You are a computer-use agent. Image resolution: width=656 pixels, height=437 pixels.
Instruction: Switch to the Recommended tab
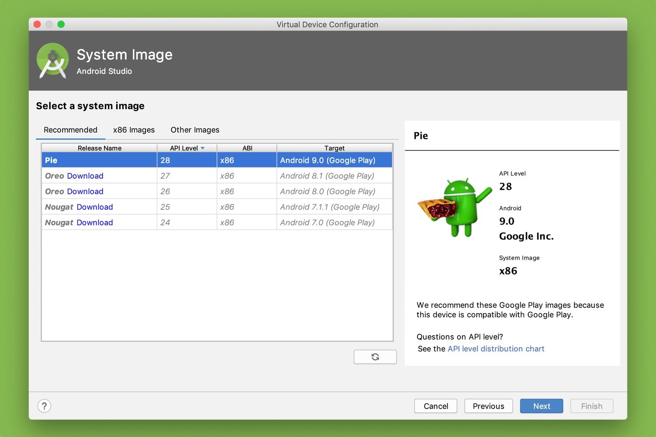70,130
